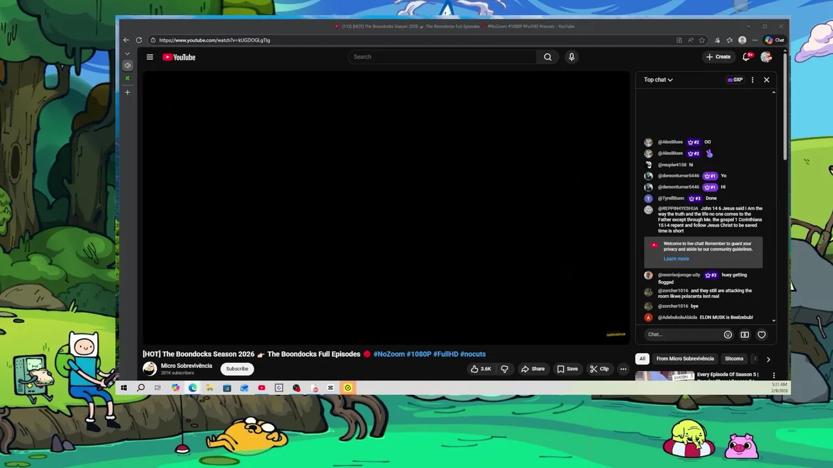Click the browser page vertical scrollbar
Screen dimensions: 833x468
[x=785, y=107]
